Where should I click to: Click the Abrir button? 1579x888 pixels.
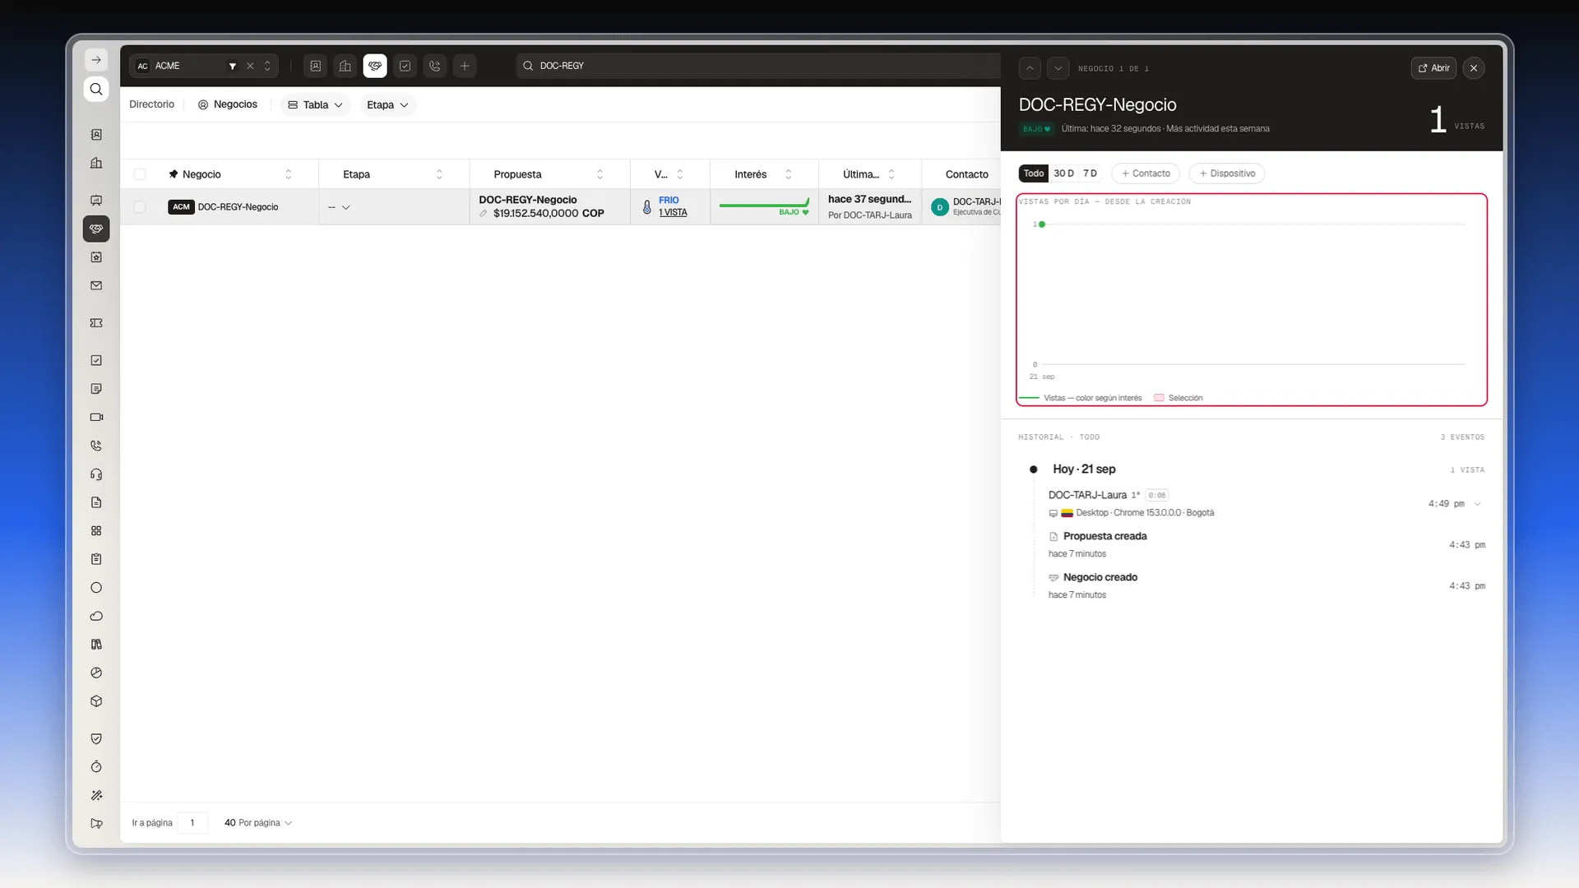(1433, 68)
